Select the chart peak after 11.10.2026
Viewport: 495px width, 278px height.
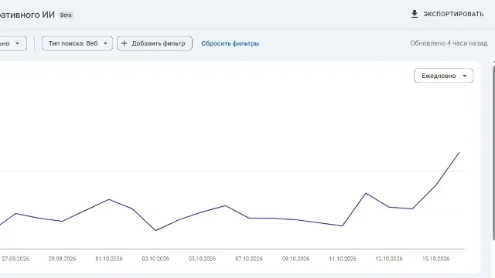click(366, 193)
